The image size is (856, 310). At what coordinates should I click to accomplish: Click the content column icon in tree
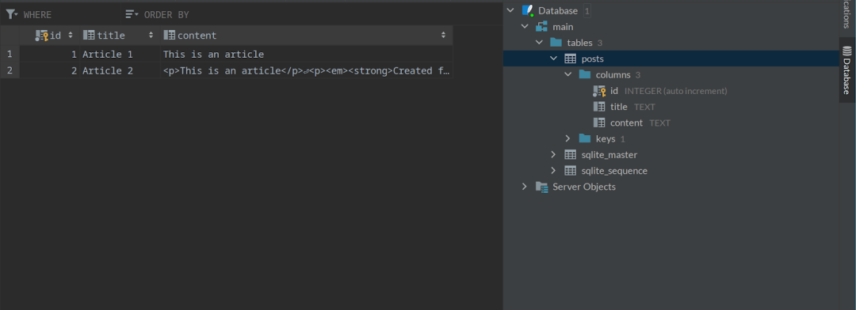[x=599, y=123]
